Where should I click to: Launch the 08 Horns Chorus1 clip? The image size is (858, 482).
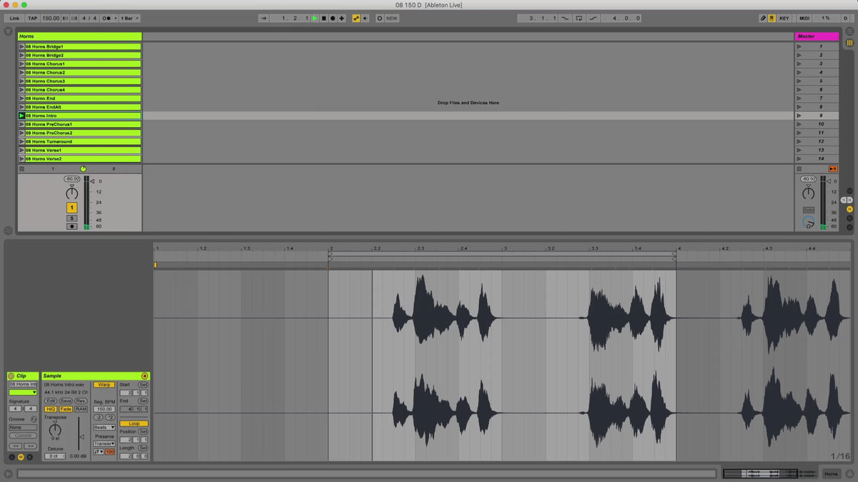point(21,64)
